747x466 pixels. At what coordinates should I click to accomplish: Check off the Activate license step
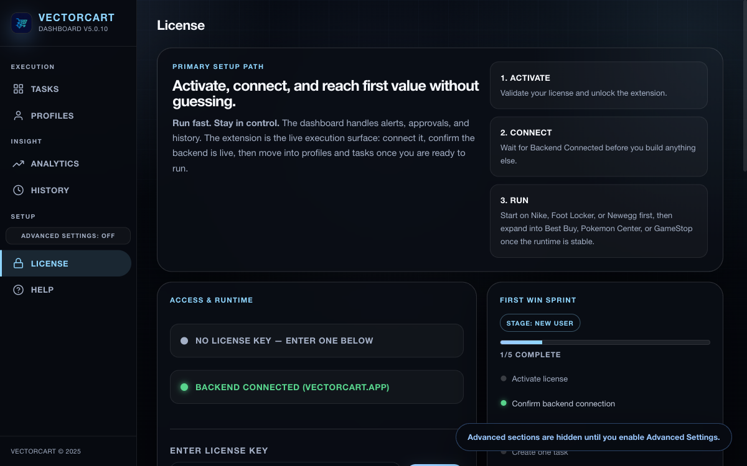(x=503, y=378)
